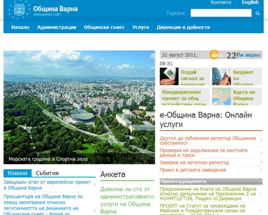Screen dimensions: 268x215
Task: Click the sunny weather icon
Action: [214, 54]
